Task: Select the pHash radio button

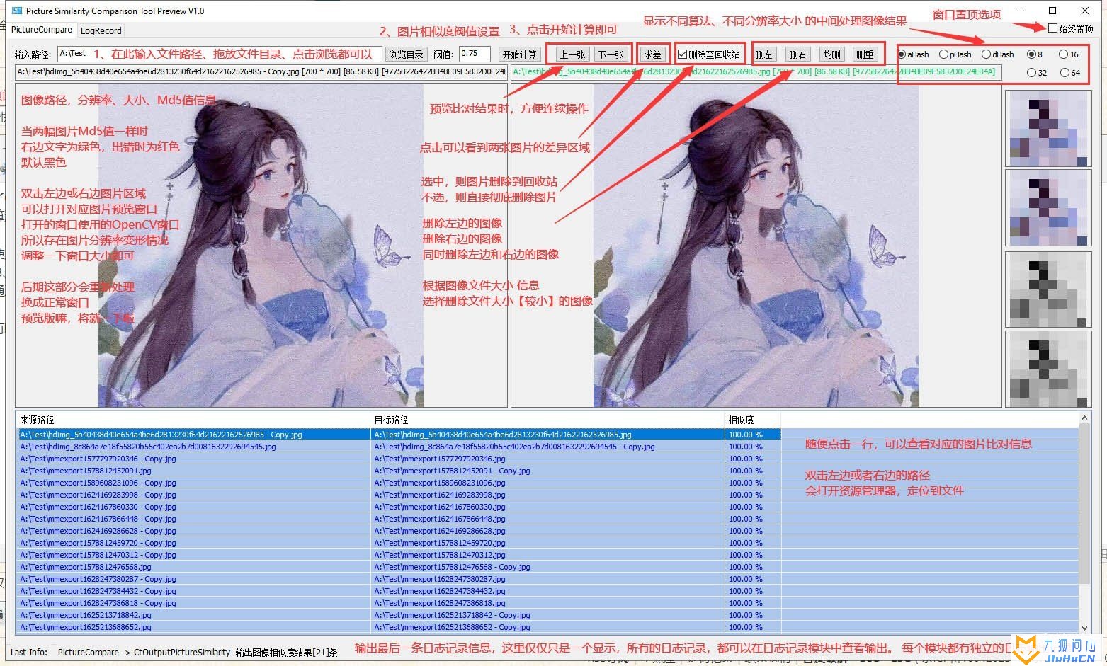Action: [955, 54]
